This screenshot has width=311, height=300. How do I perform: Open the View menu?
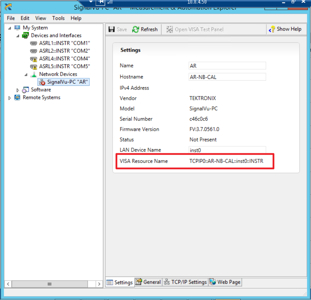(41, 18)
